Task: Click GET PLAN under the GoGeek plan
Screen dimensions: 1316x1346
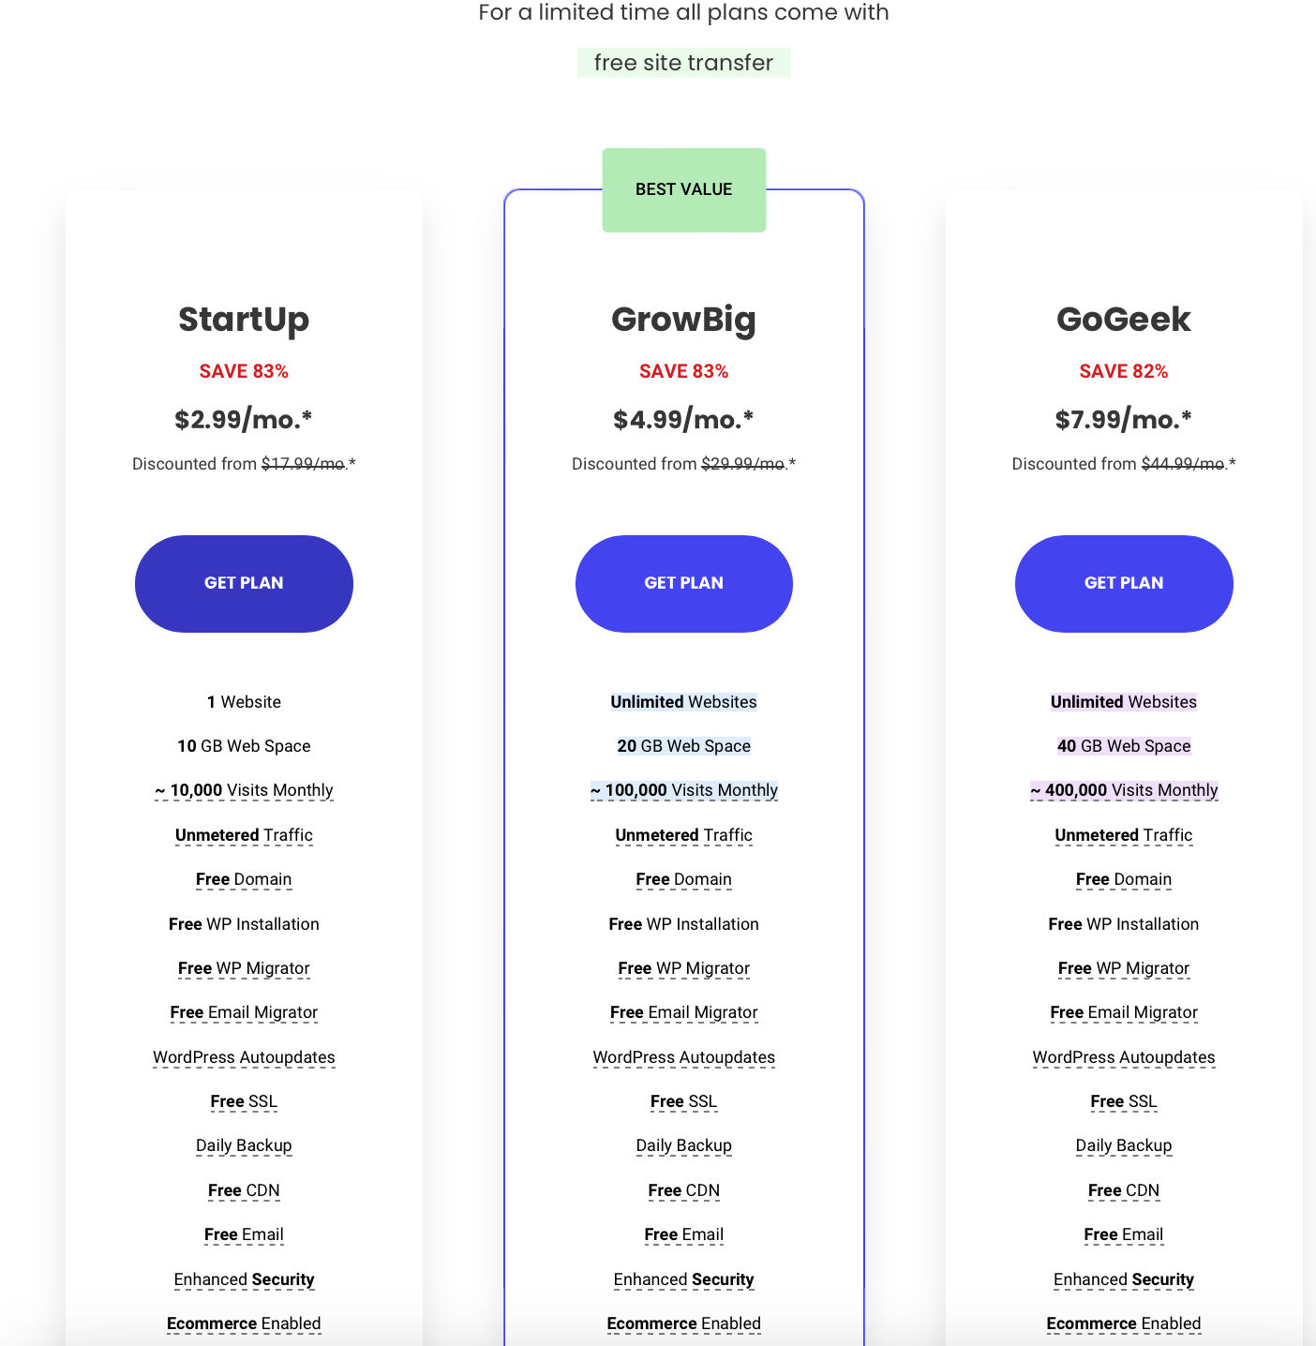Action: tap(1123, 583)
